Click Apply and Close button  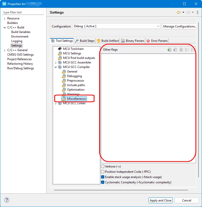point(160,200)
